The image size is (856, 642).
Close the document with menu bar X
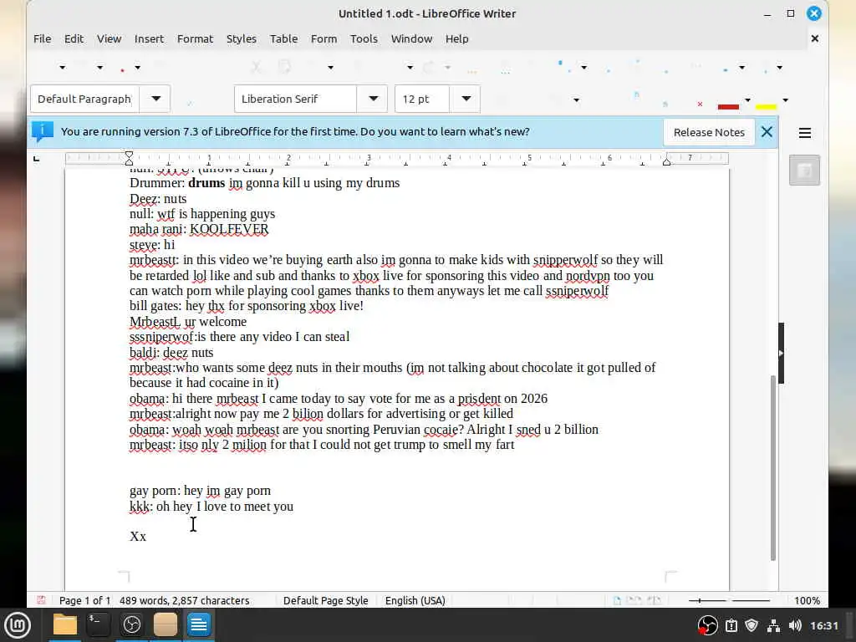coord(814,38)
